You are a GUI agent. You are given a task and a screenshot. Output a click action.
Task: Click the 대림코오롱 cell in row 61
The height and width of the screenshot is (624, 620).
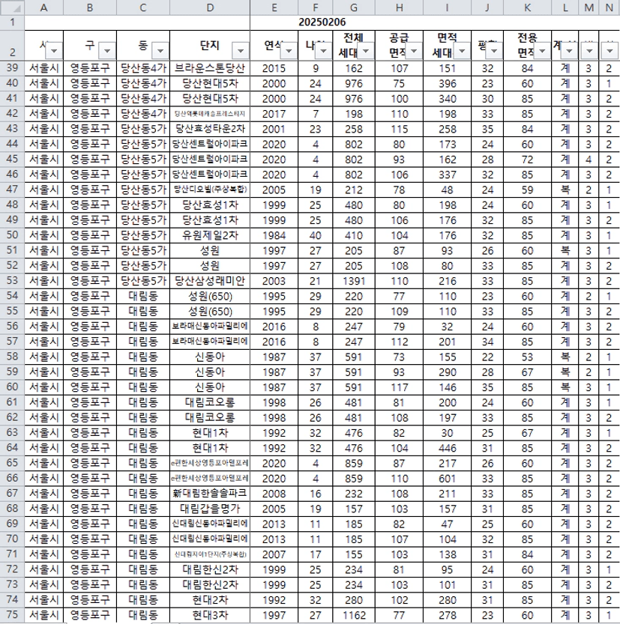click(210, 402)
